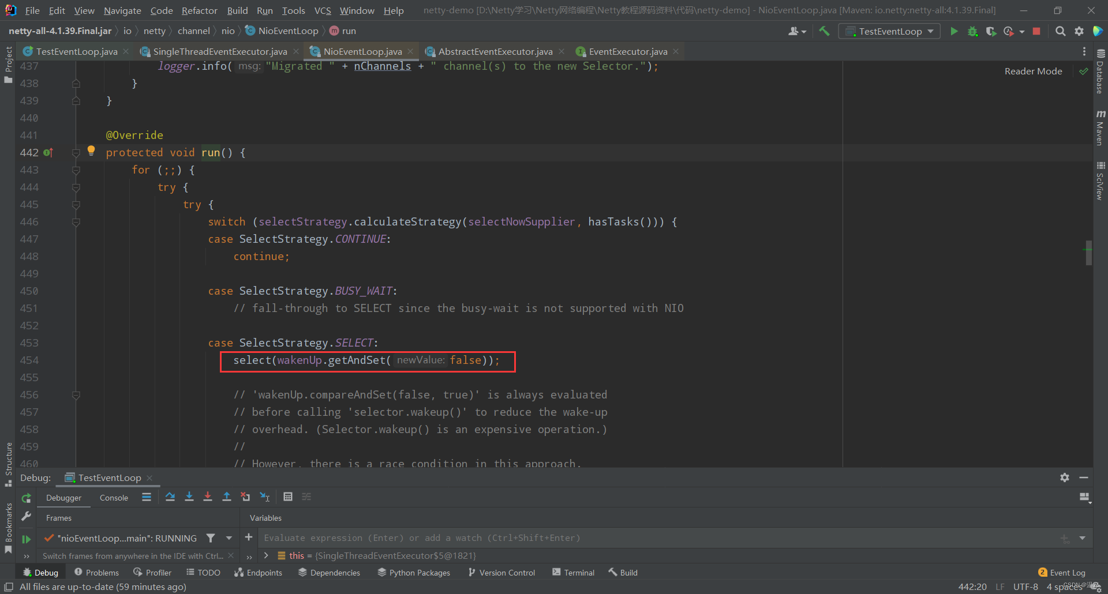Screen dimensions: 1108x594
Task: Open the Navigate menu
Action: (122, 10)
